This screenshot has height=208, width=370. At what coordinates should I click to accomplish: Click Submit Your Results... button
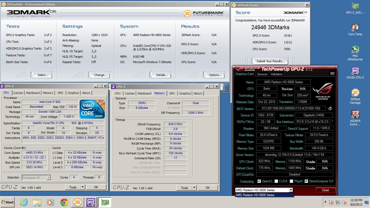point(270,61)
